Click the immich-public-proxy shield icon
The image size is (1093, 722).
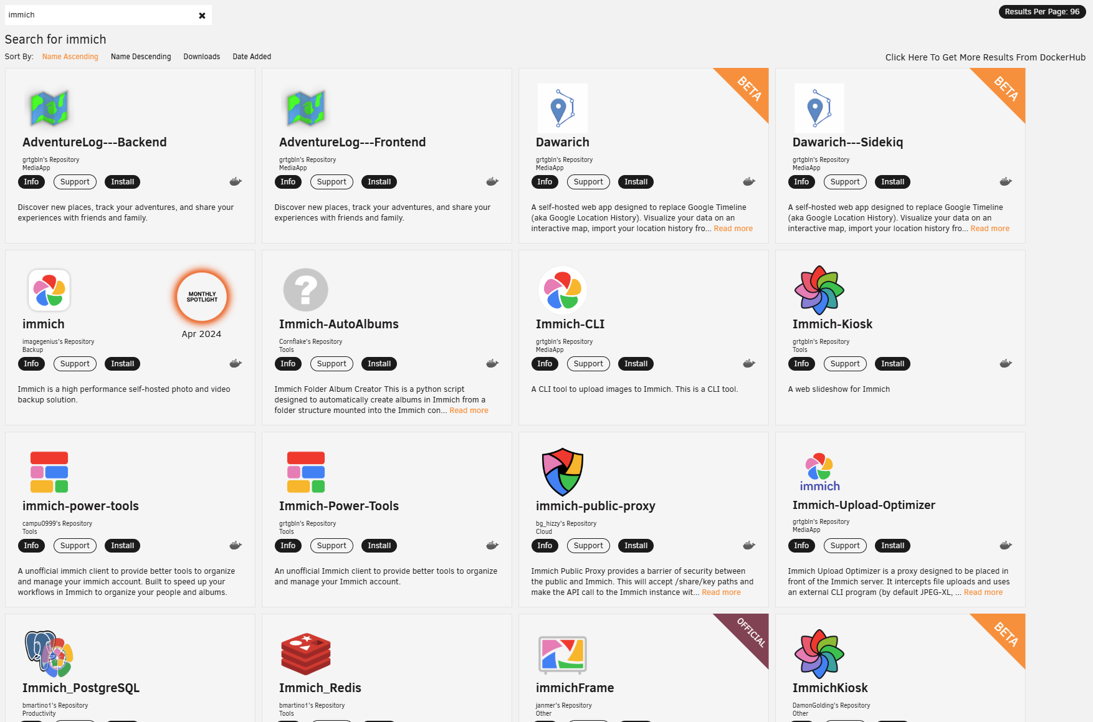point(562,472)
